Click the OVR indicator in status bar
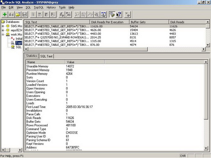This screenshot has width=211, height=158. pyautogui.click(x=183, y=156)
